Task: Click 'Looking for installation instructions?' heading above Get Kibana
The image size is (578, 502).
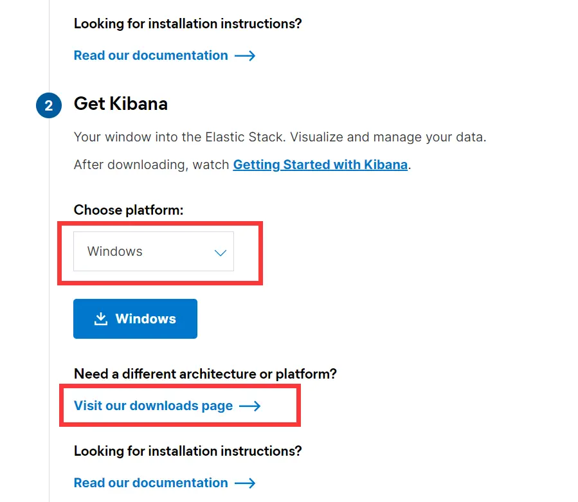Action: coord(188,24)
